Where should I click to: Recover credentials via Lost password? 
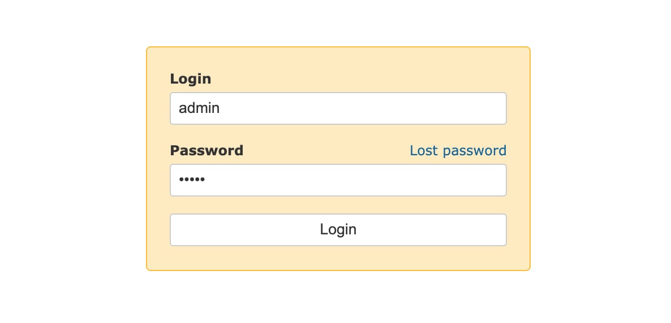(458, 151)
